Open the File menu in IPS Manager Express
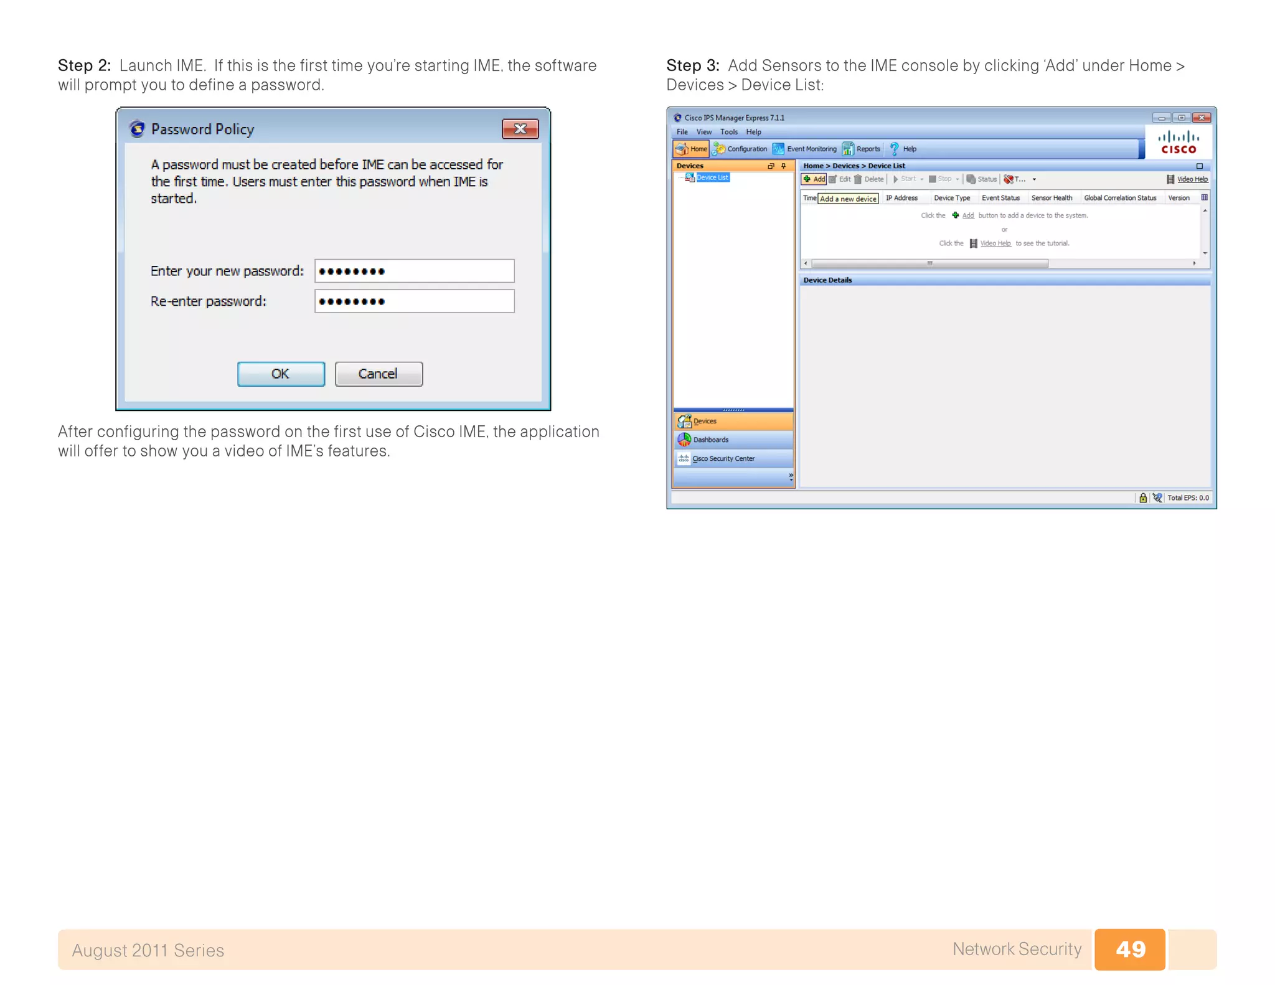The height and width of the screenshot is (985, 1275). pyautogui.click(x=682, y=132)
